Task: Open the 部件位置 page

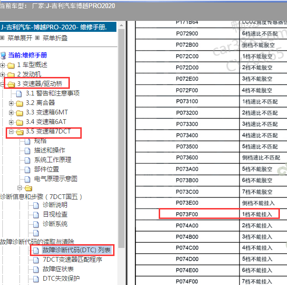Action: click(x=47, y=170)
